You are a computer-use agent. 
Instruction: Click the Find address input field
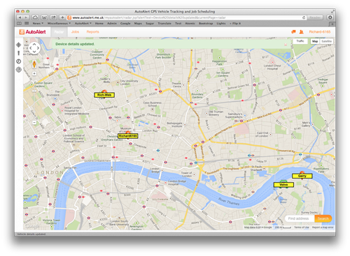point(300,218)
